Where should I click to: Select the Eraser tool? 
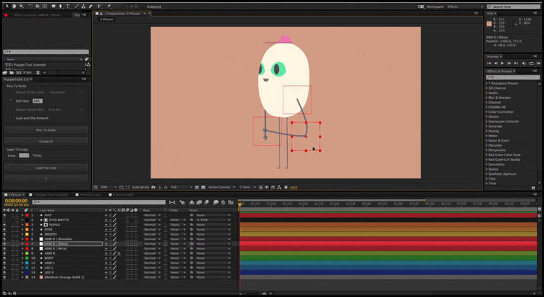(x=90, y=6)
